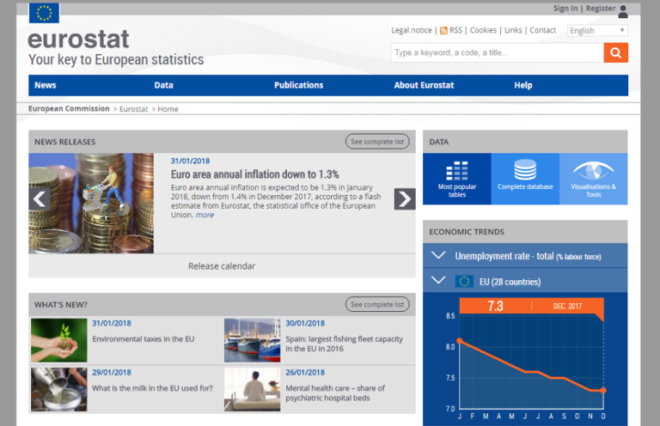Click date 30/01/2018 in What's New
This screenshot has height=426, width=660.
305,324
